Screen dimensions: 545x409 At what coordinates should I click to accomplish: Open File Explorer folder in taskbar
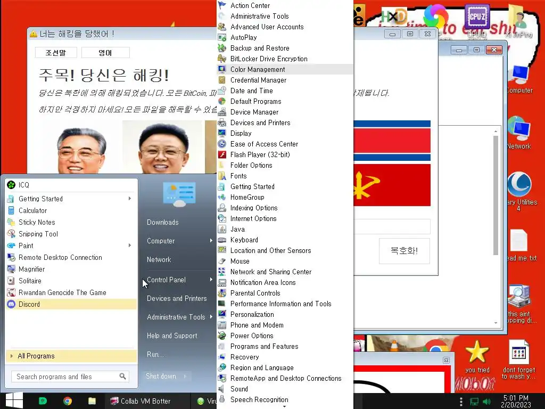click(x=92, y=401)
